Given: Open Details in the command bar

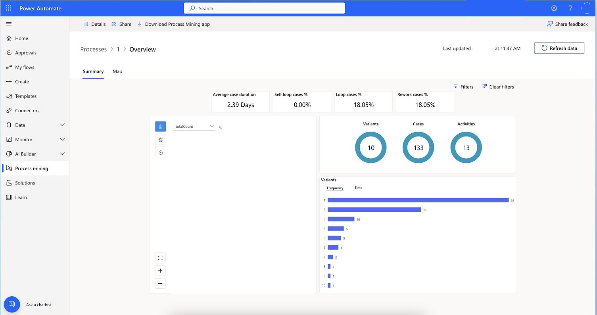Looking at the screenshot, I should coord(94,24).
